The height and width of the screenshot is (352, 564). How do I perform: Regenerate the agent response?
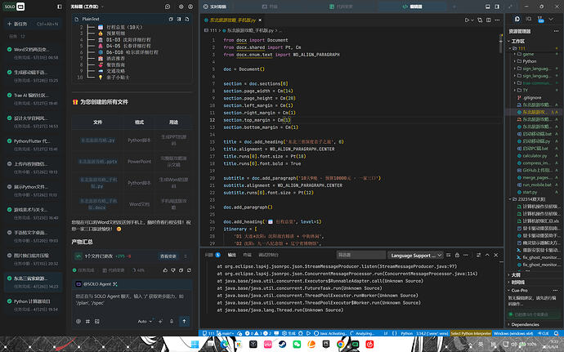[x=189, y=270]
